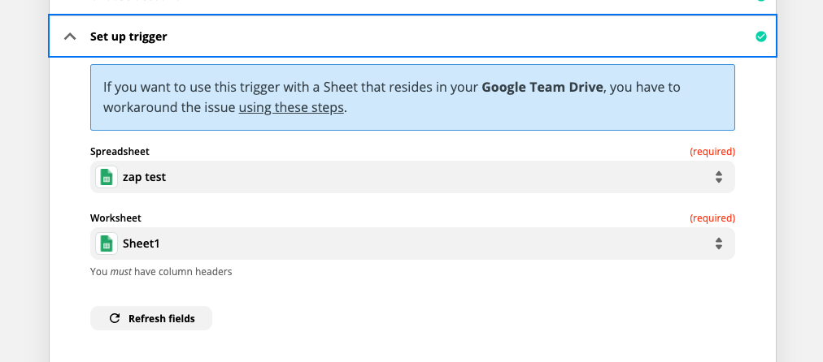
Task: Click the "You must have column headers" hint
Action: tap(161, 272)
